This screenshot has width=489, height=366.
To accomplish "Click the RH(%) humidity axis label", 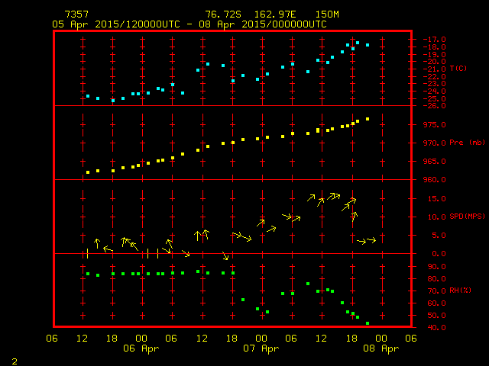I will click(x=460, y=291).
